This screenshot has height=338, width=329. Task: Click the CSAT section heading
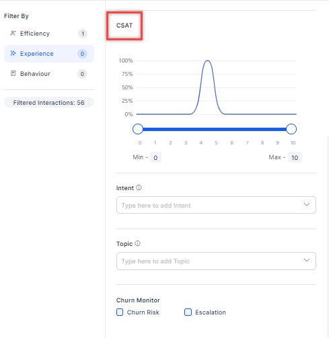(124, 26)
